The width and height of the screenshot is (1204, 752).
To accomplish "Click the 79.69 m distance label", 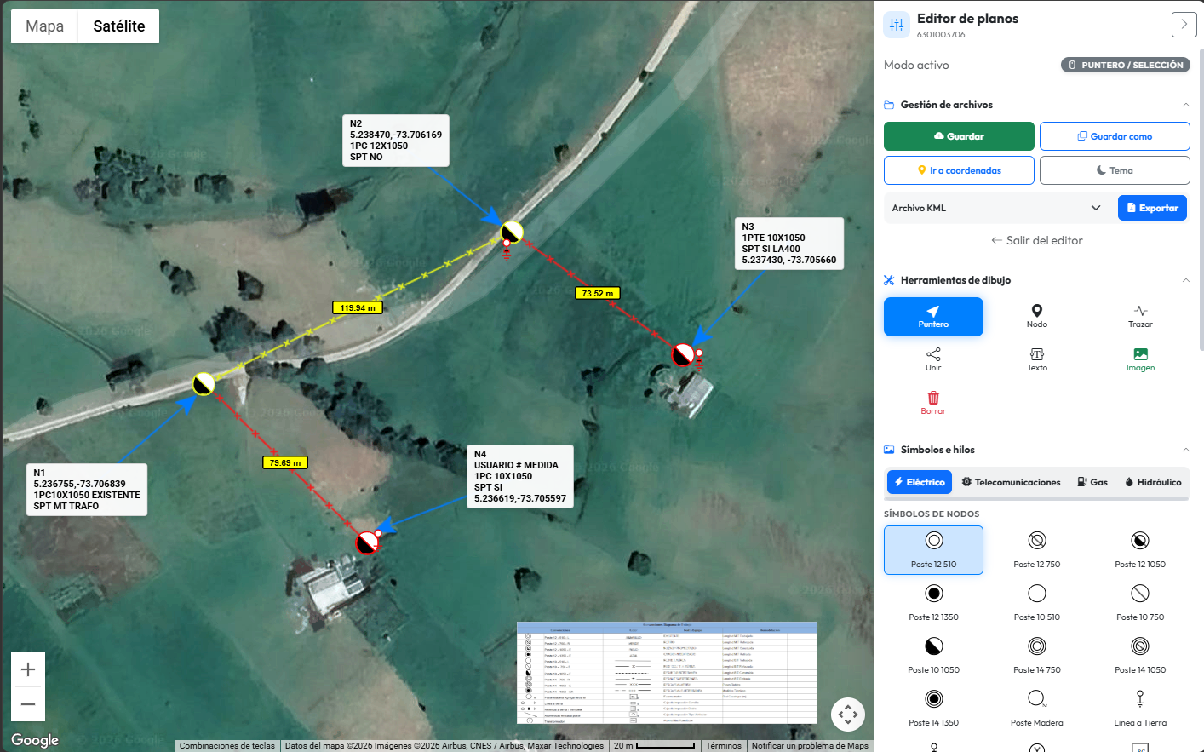I will [x=285, y=462].
